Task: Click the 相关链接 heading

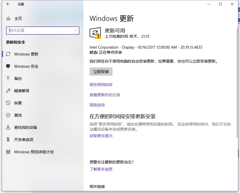Action: pyautogui.click(x=97, y=187)
